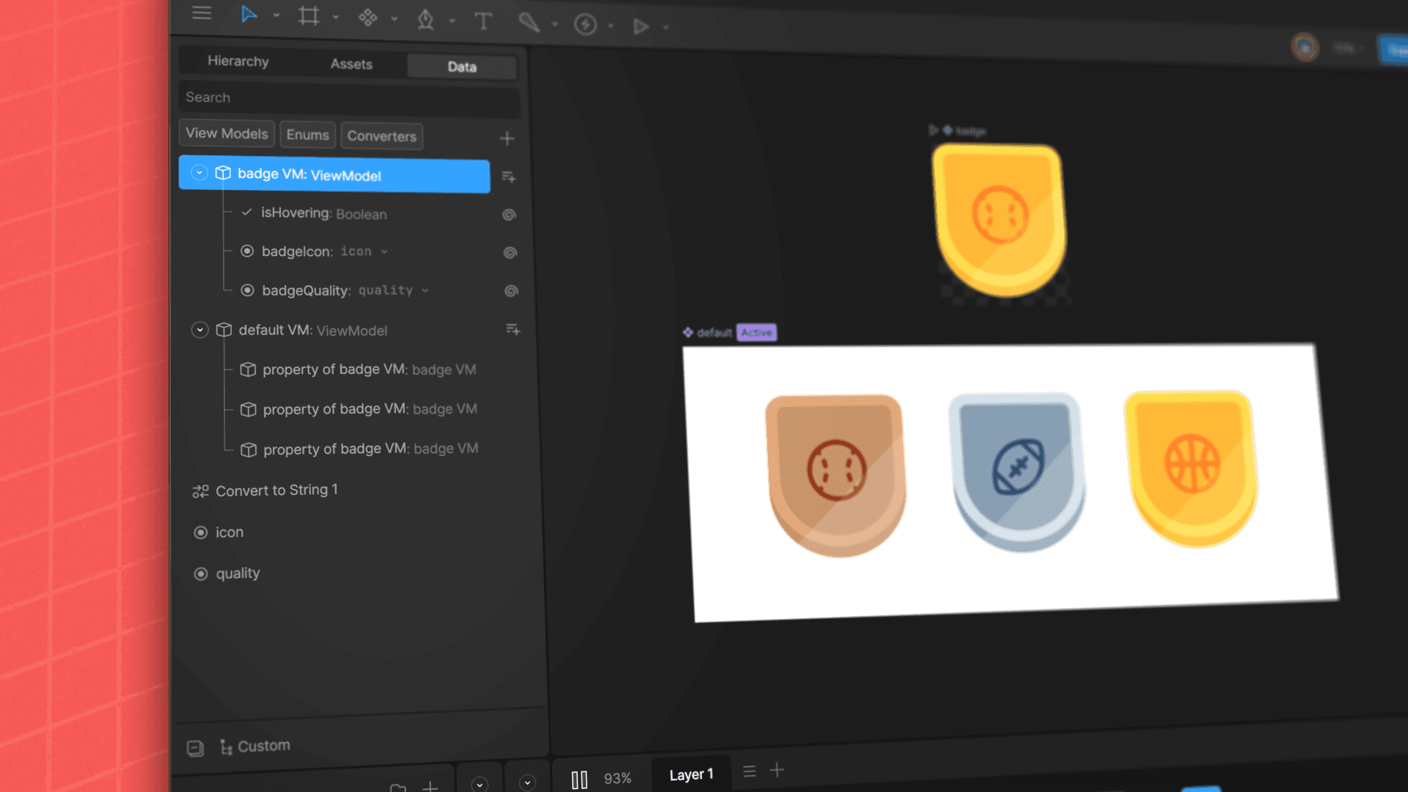1408x792 pixels.
Task: Click the Search input field
Action: (x=348, y=98)
